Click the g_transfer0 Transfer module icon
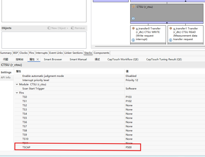The width and height of the screenshot is (205, 157). pos(133,28)
